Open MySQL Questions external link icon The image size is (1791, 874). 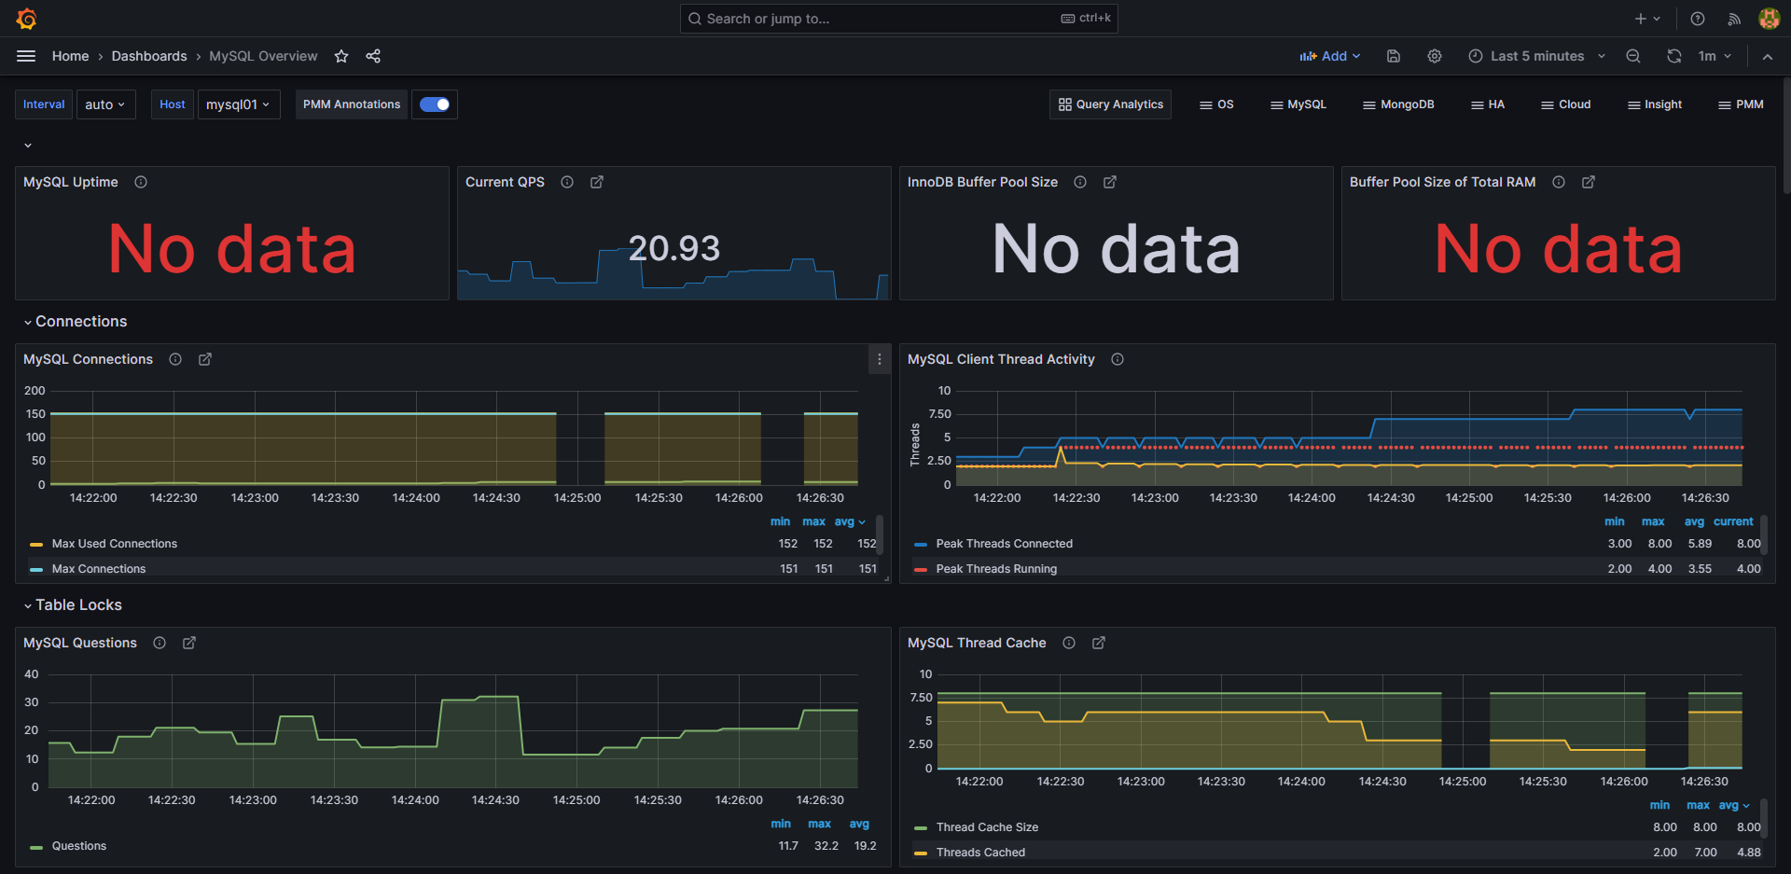tap(189, 643)
